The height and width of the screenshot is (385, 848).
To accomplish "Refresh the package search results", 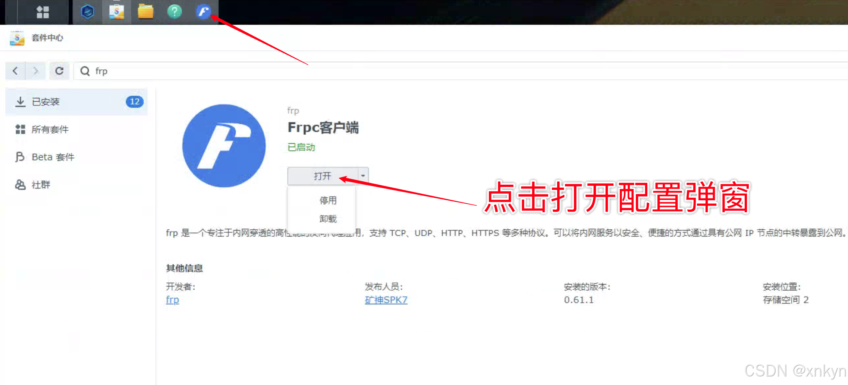I will click(x=59, y=71).
